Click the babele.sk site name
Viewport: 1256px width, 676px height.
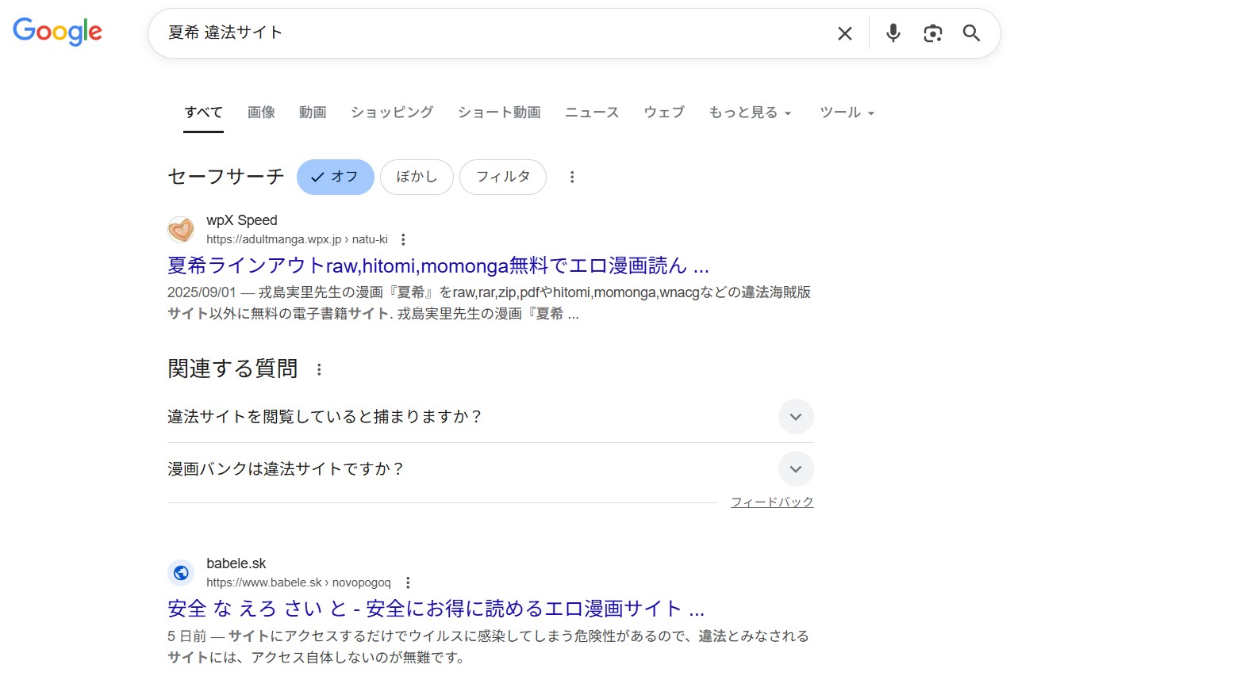click(x=236, y=563)
